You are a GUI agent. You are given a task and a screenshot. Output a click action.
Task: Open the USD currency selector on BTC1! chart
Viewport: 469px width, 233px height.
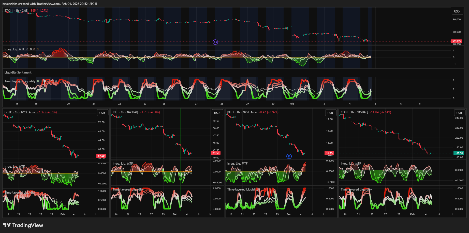click(457, 11)
